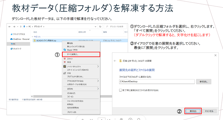The height and width of the screenshot is (120, 223).
Task: Select PC in the navigation pane
Action: click(x=19, y=44)
